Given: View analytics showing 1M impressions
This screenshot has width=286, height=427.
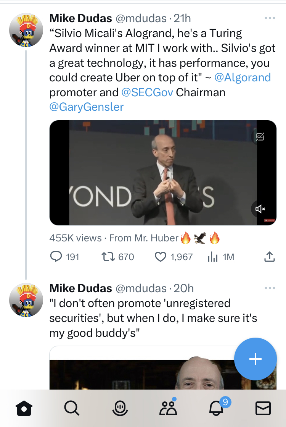Looking at the screenshot, I should point(212,257).
